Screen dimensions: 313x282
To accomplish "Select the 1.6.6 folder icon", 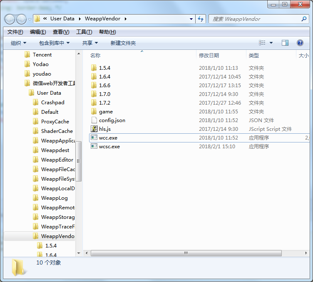I will click(x=94, y=85).
